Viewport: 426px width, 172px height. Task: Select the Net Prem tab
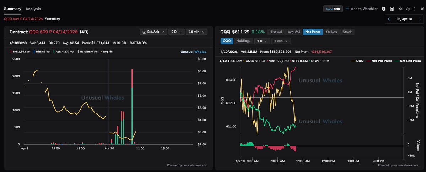[312, 32]
